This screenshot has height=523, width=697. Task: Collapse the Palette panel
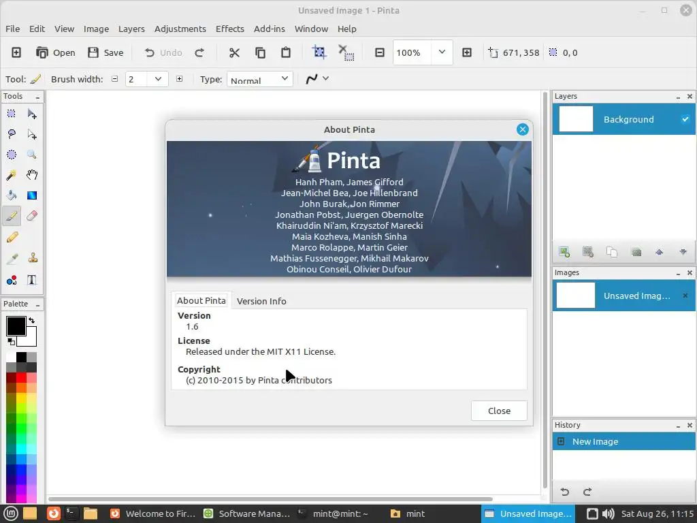point(38,304)
